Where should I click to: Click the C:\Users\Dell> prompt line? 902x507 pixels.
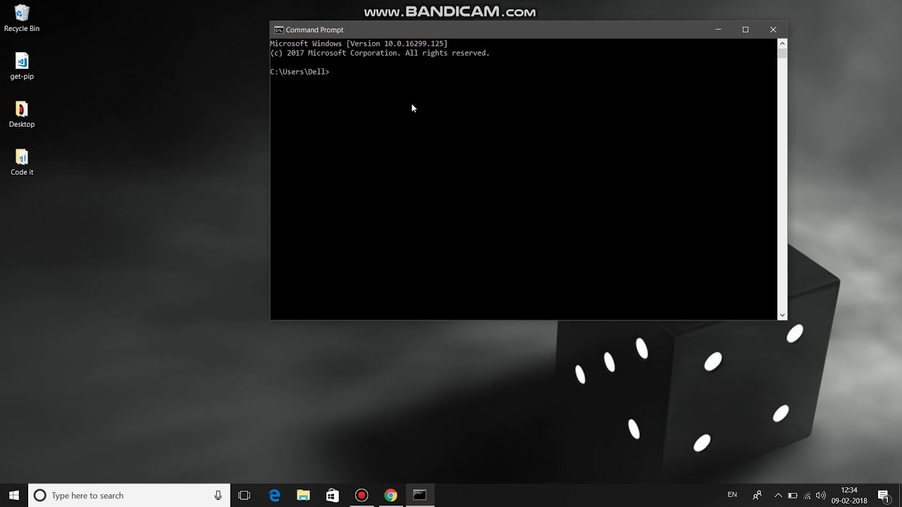(299, 72)
